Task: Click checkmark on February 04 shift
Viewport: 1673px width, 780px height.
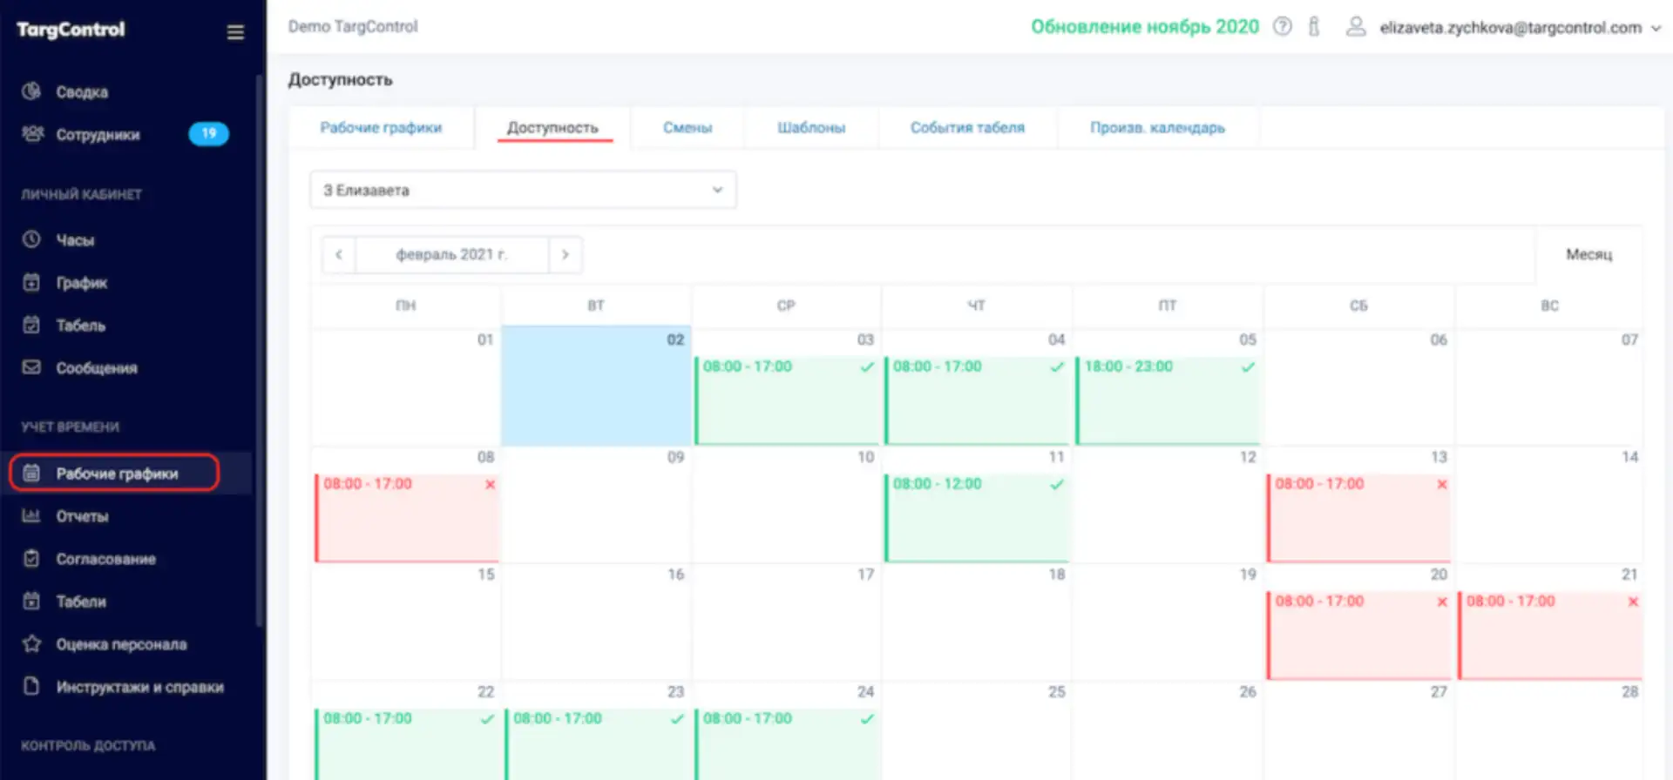Action: click(x=1057, y=366)
